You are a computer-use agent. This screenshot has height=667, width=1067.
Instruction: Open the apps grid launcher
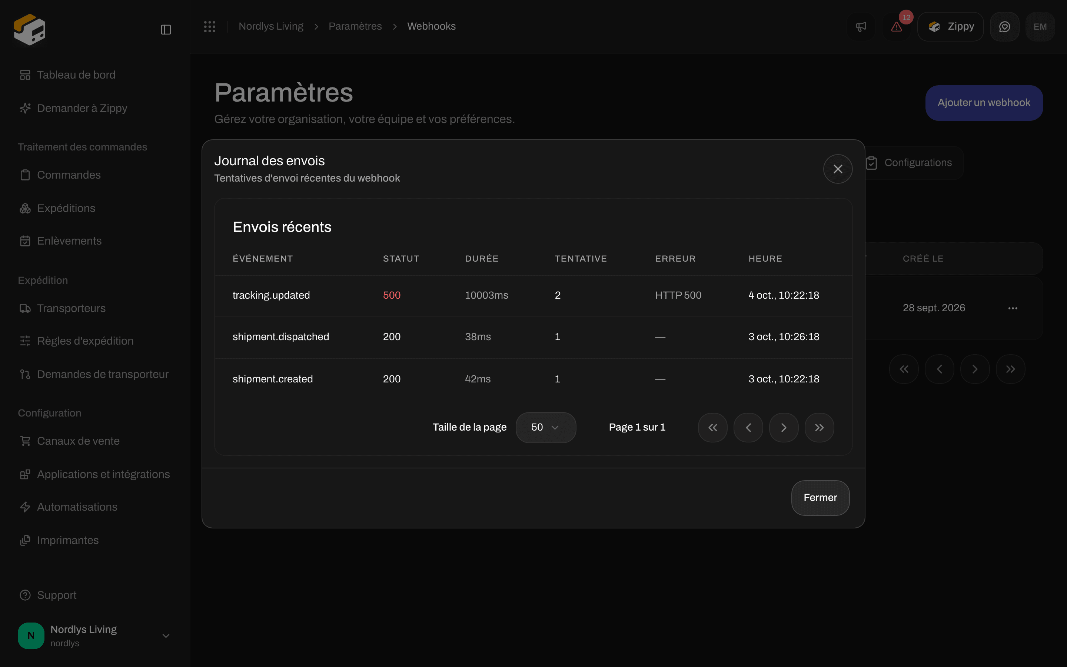[209, 26]
